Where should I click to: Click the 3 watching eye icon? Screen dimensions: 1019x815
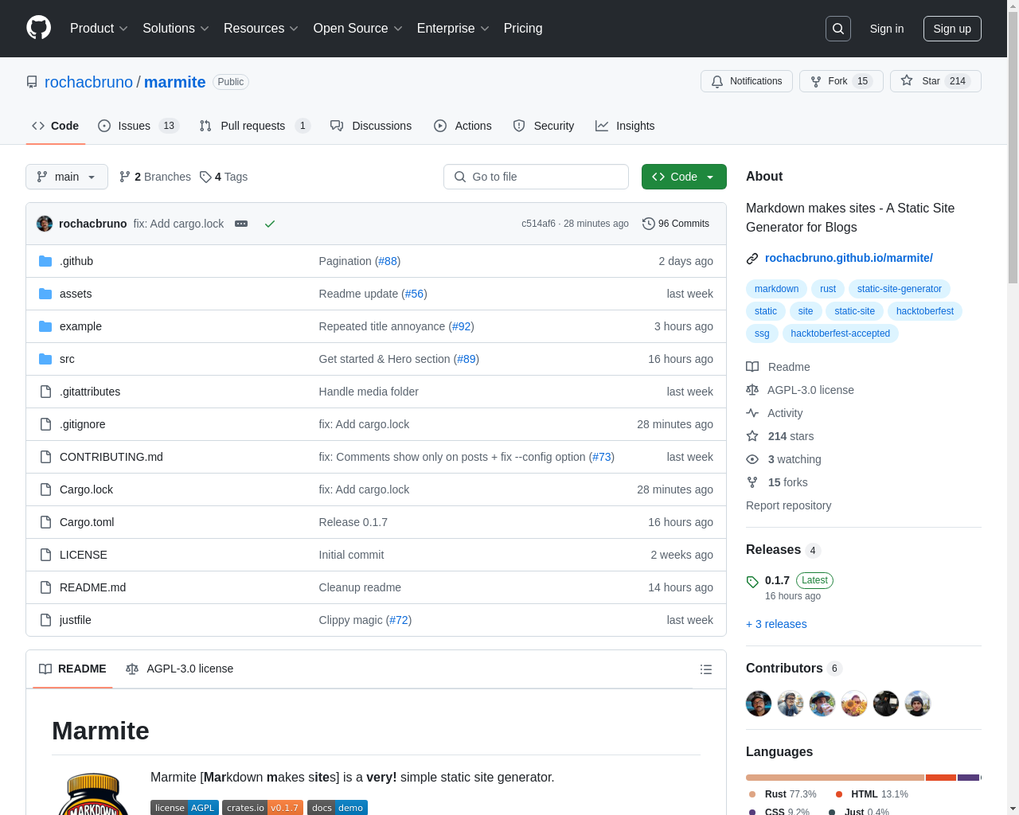(752, 459)
